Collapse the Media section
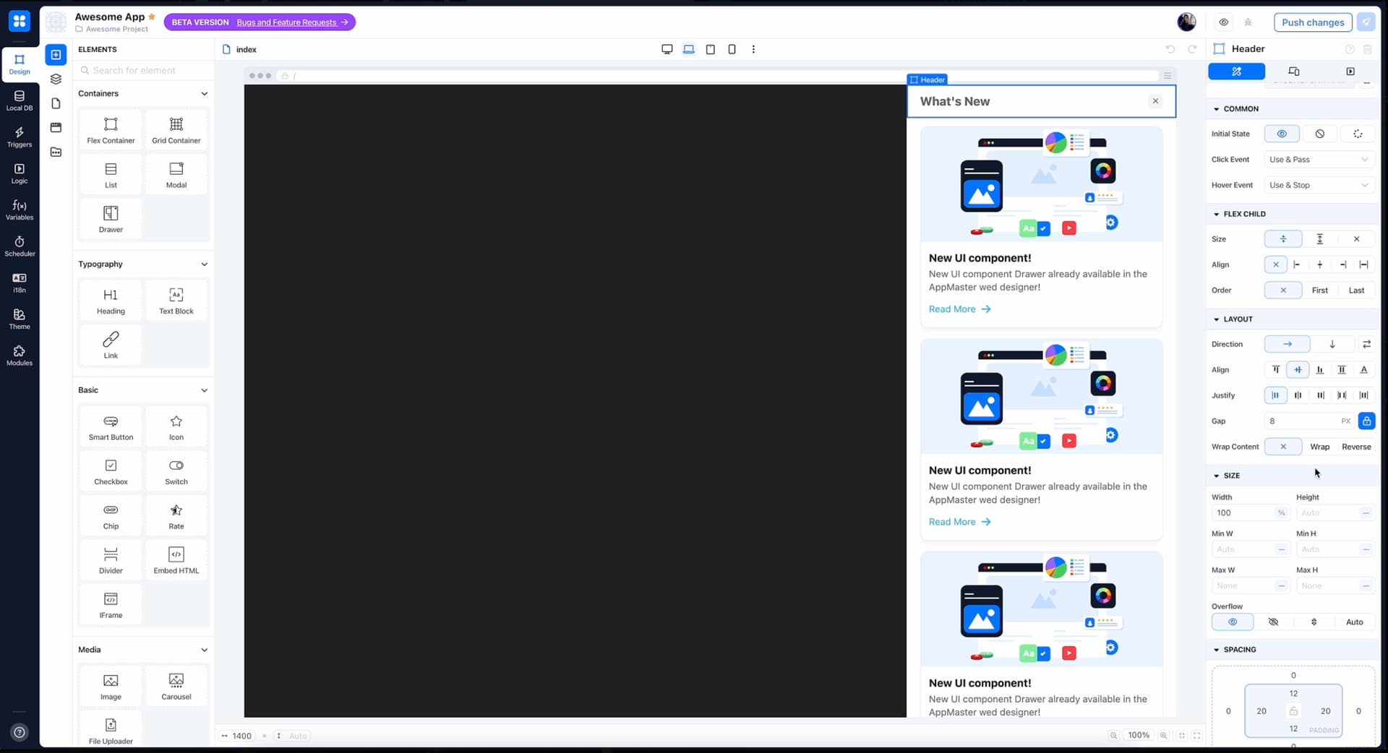This screenshot has height=753, width=1388. click(204, 650)
